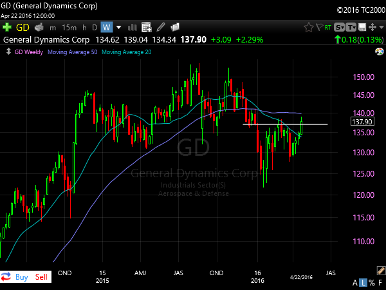The image size is (386, 290).
Task: Select the Weekly 'W' time frame
Action: (x=107, y=27)
